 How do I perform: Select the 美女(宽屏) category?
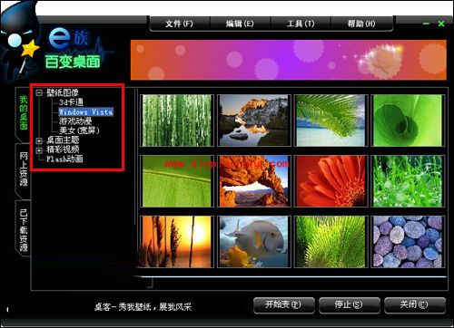(x=79, y=130)
